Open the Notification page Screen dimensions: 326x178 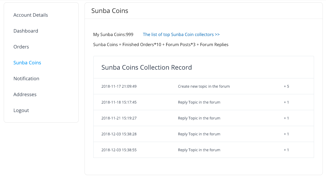pos(26,79)
